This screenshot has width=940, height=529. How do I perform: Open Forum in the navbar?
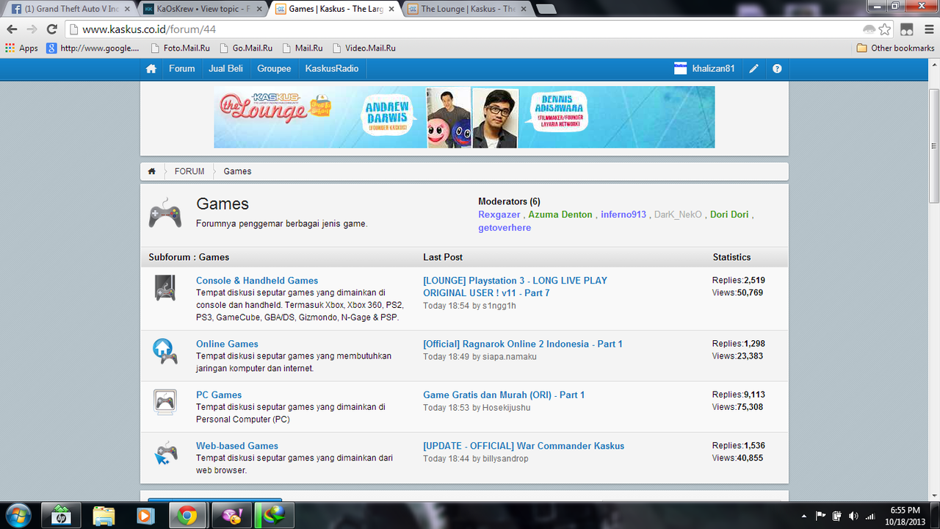click(x=182, y=68)
